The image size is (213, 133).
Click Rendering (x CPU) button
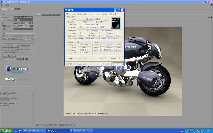coord(10,49)
